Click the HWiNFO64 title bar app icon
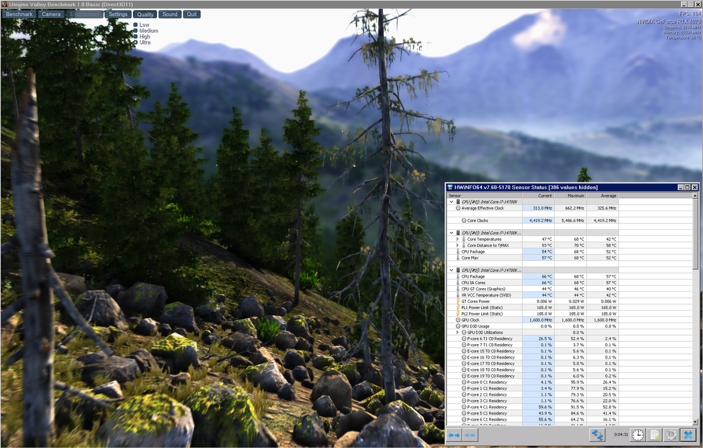703x448 pixels. coord(450,187)
